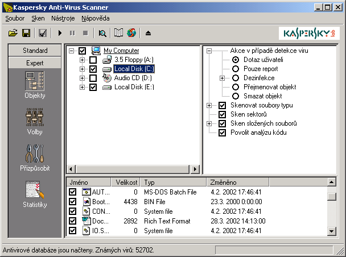Click the drive tree scroll left arrow
Image resolution: width=346 pixels, height=257 pixels.
point(71,169)
